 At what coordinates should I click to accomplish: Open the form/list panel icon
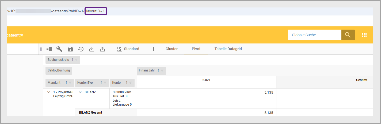tap(48, 49)
